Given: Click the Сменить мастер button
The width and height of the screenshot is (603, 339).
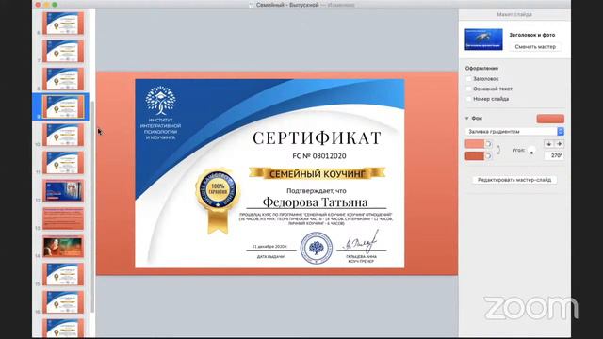Looking at the screenshot, I should pos(535,46).
